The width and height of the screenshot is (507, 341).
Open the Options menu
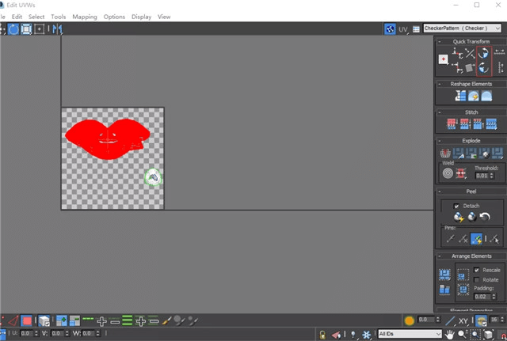[114, 17]
